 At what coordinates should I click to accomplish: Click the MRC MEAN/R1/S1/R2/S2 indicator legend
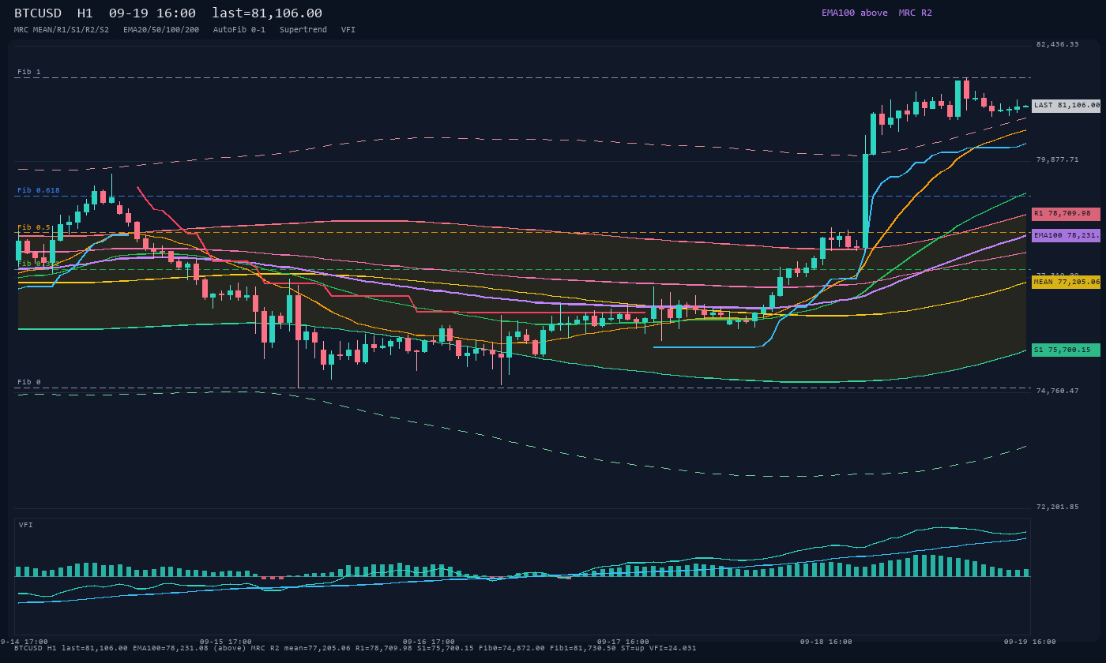tap(62, 30)
